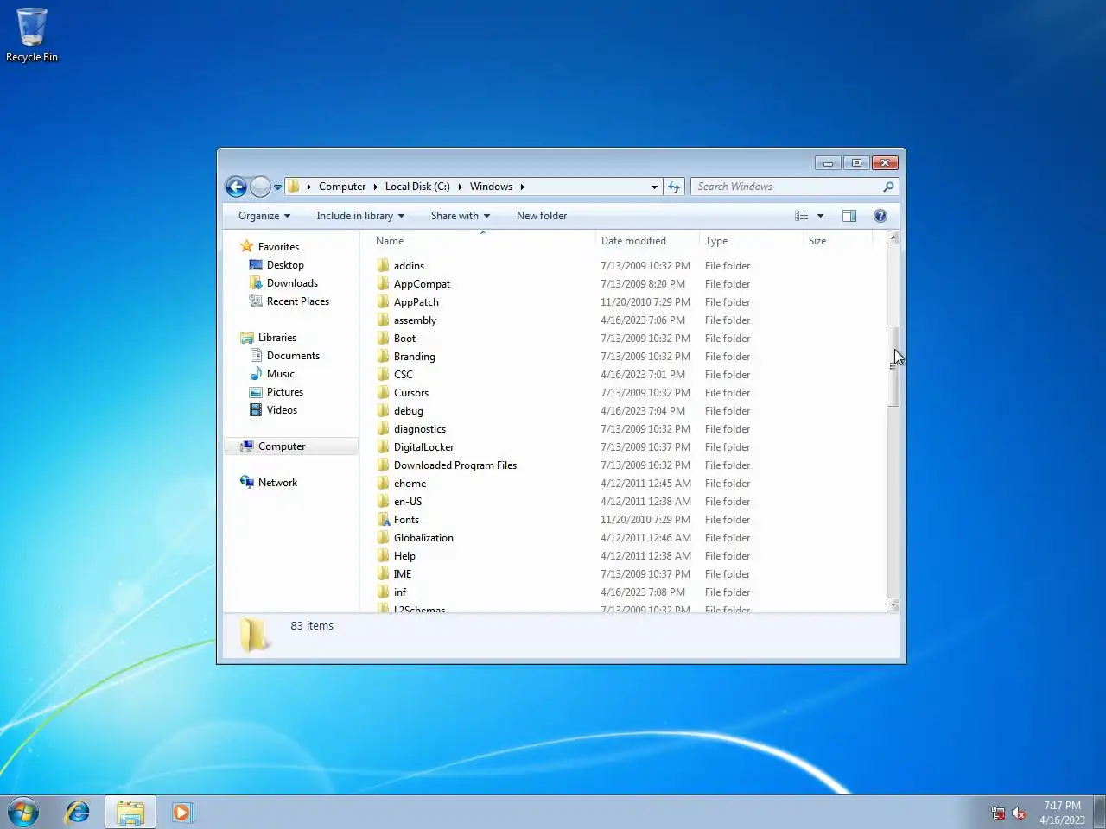Click the vertical scrollbar up arrow
Viewport: 1106px width, 829px height.
tap(893, 237)
